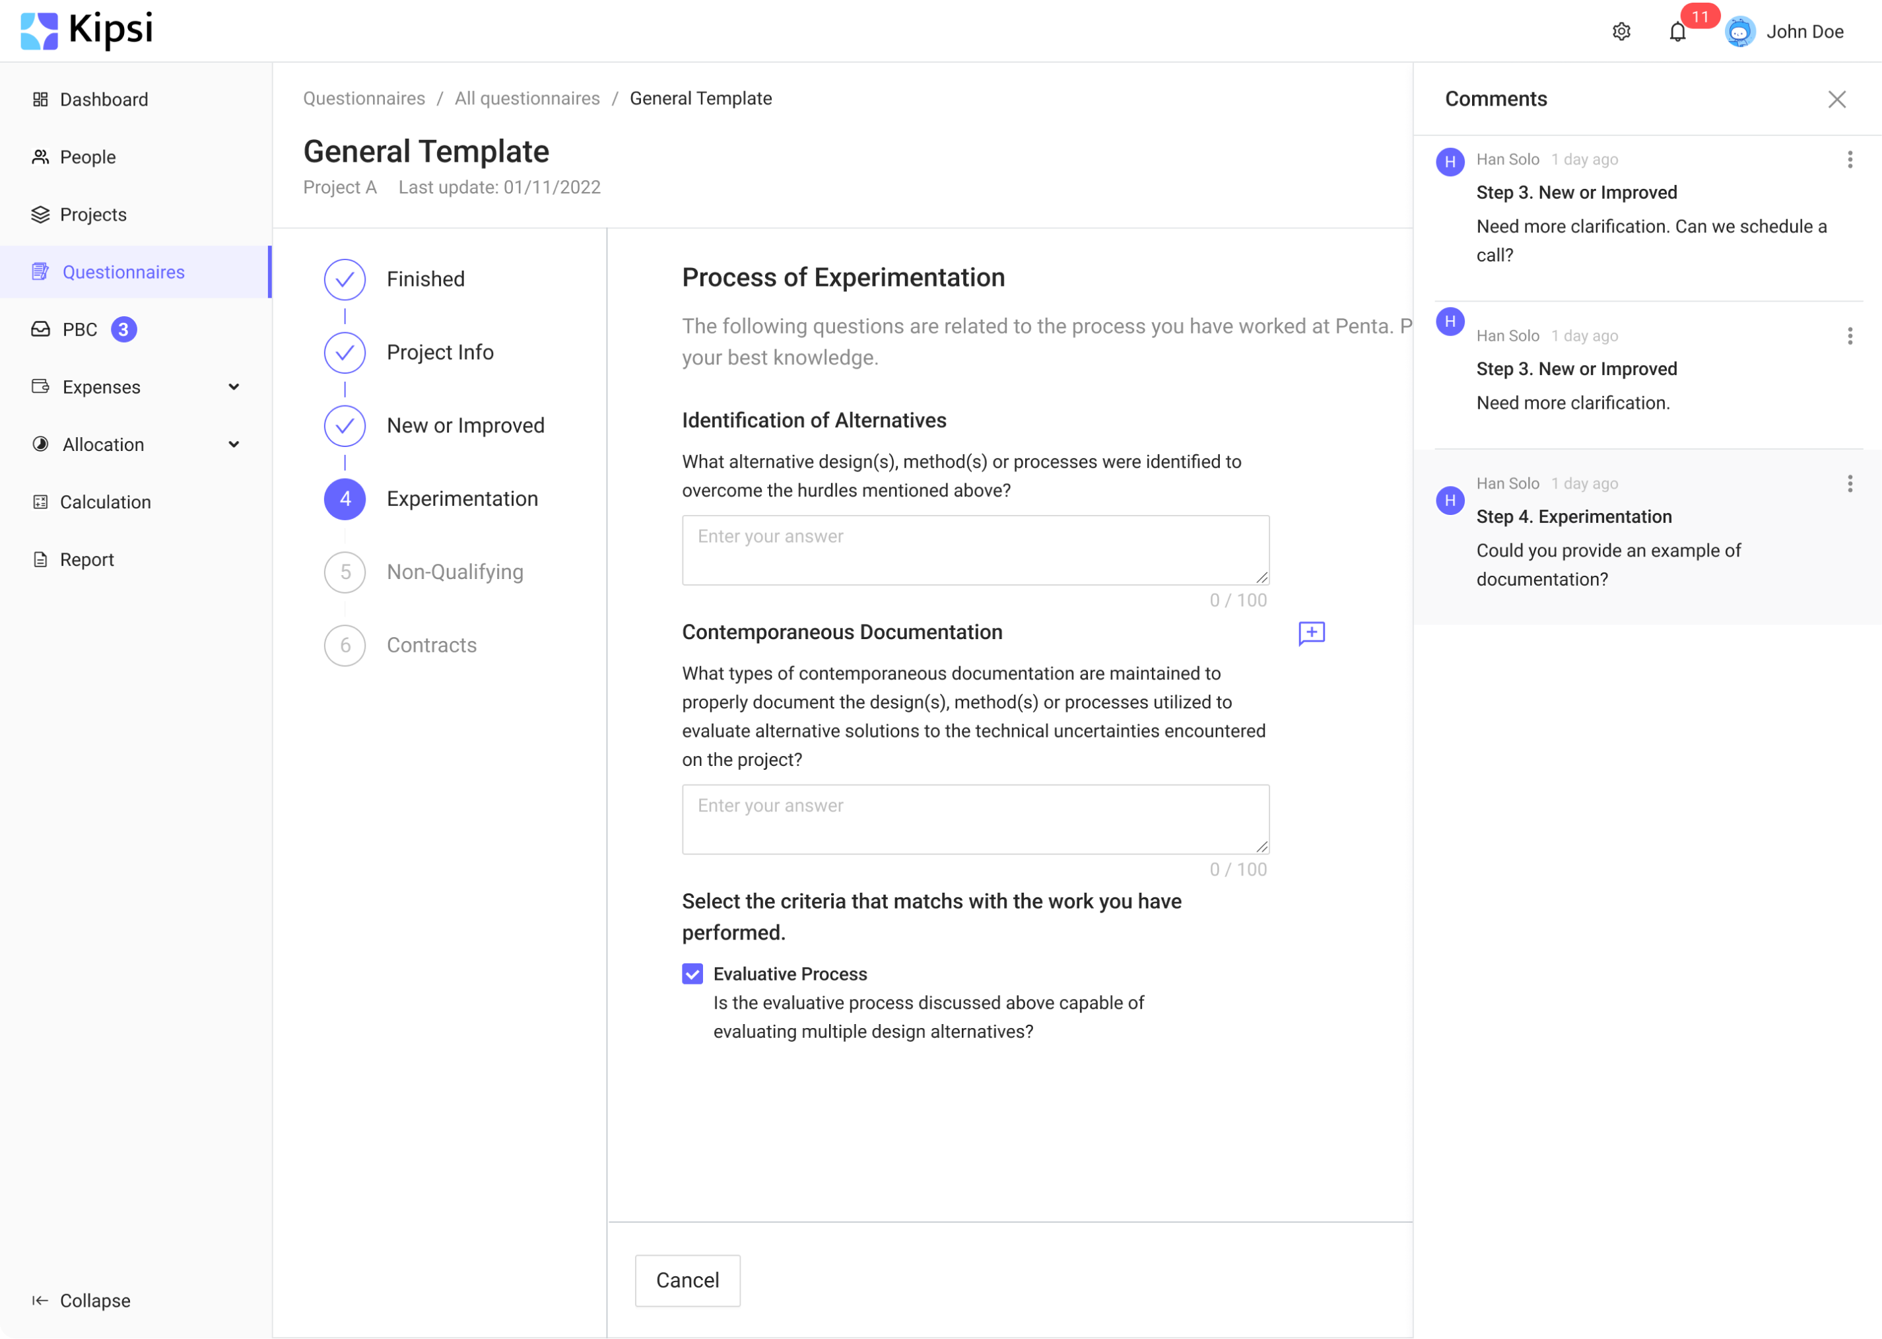Screen dimensions: 1882x1339
Task: Open the PBC inbox with 3 items
Action: 80,329
